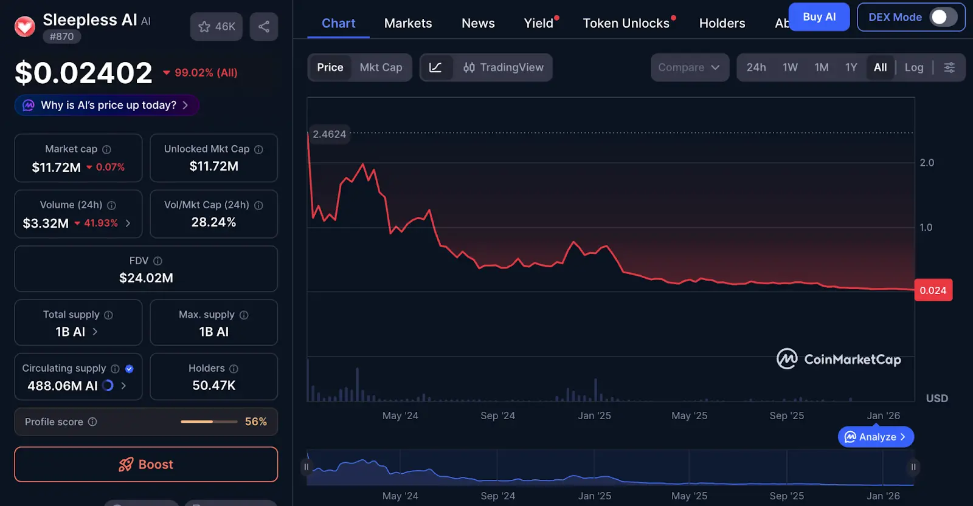This screenshot has height=506, width=973.
Task: Enable Log scale on the chart
Action: coord(913,67)
